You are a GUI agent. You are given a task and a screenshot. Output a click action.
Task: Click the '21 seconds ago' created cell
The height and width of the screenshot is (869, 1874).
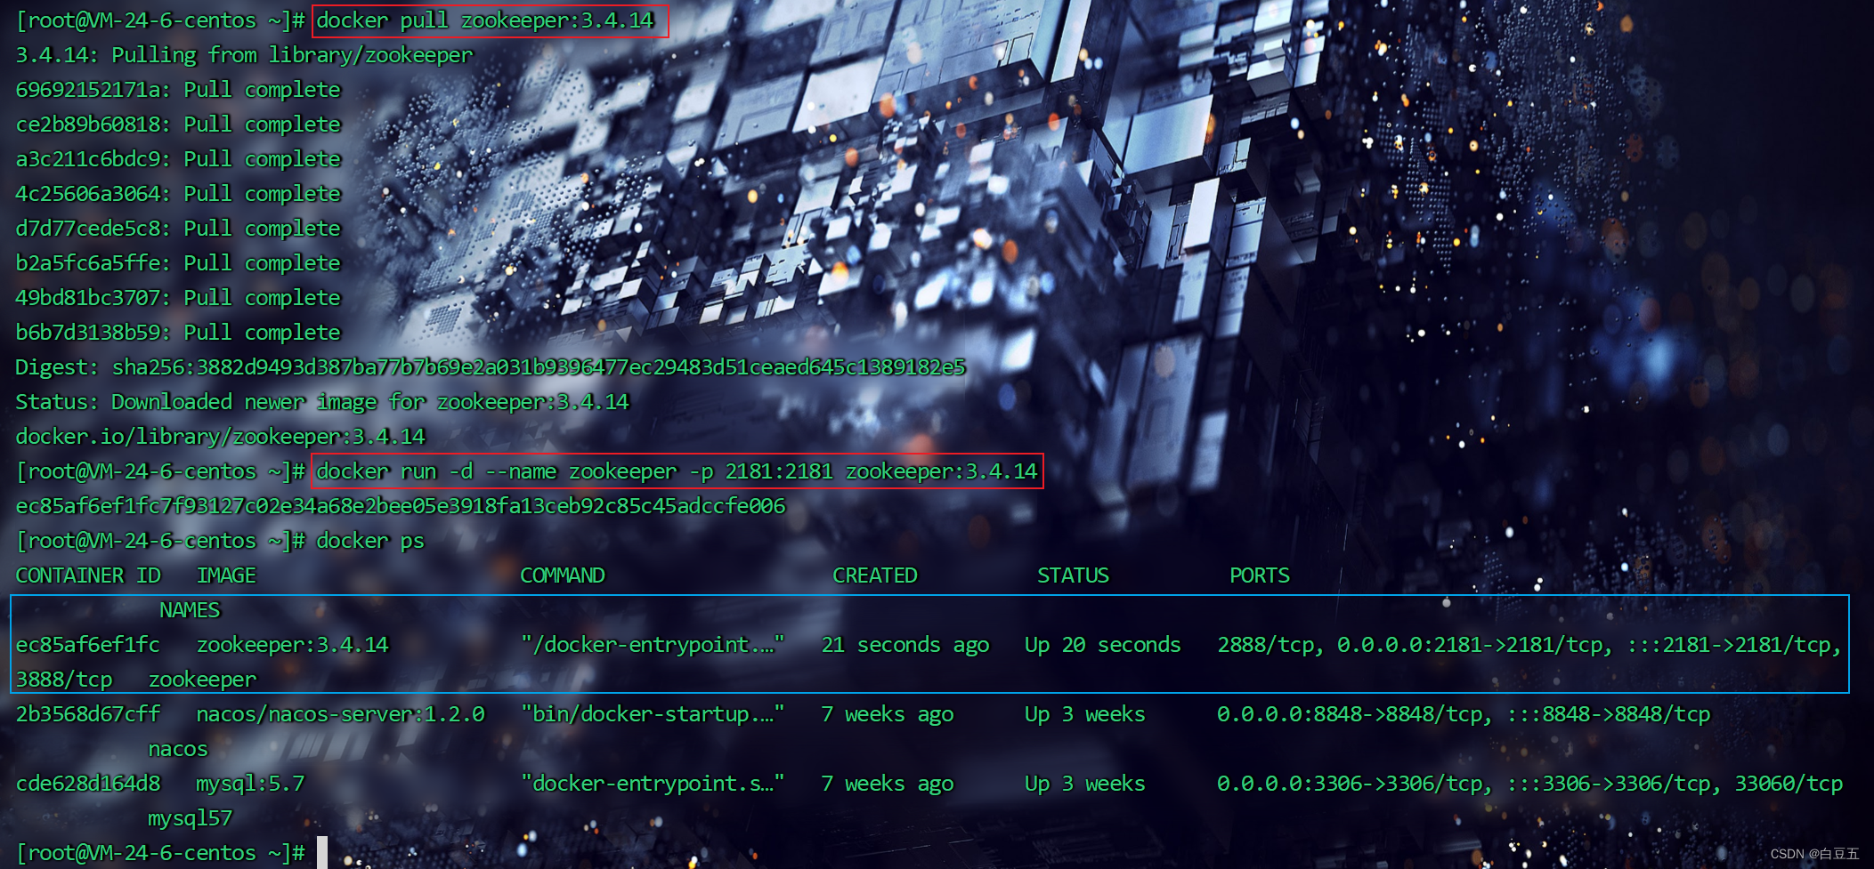coord(905,645)
